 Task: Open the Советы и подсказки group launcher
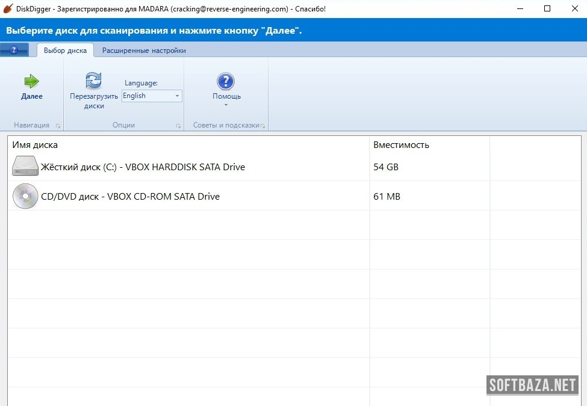(x=263, y=126)
